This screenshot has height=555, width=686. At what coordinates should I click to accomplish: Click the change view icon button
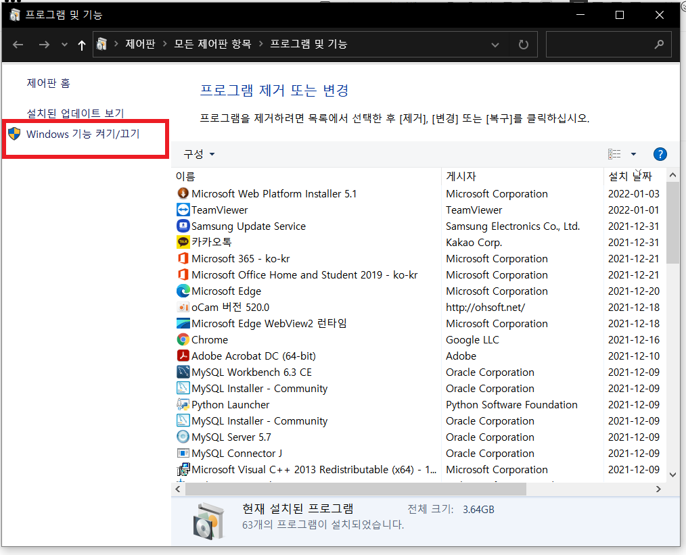(x=614, y=154)
